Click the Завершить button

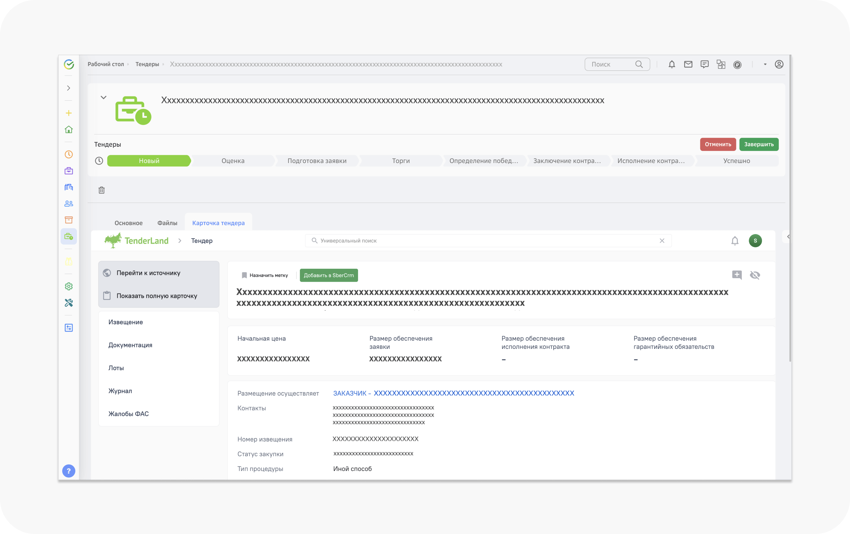759,144
